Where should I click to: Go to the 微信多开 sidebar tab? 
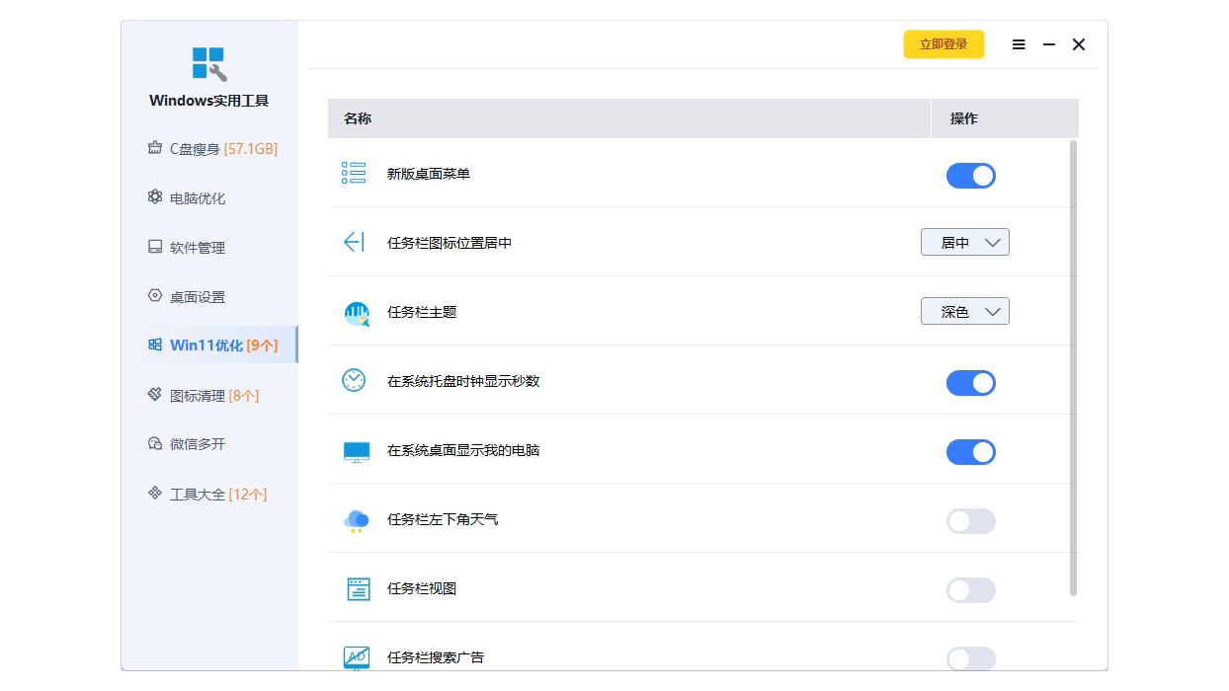(x=198, y=444)
